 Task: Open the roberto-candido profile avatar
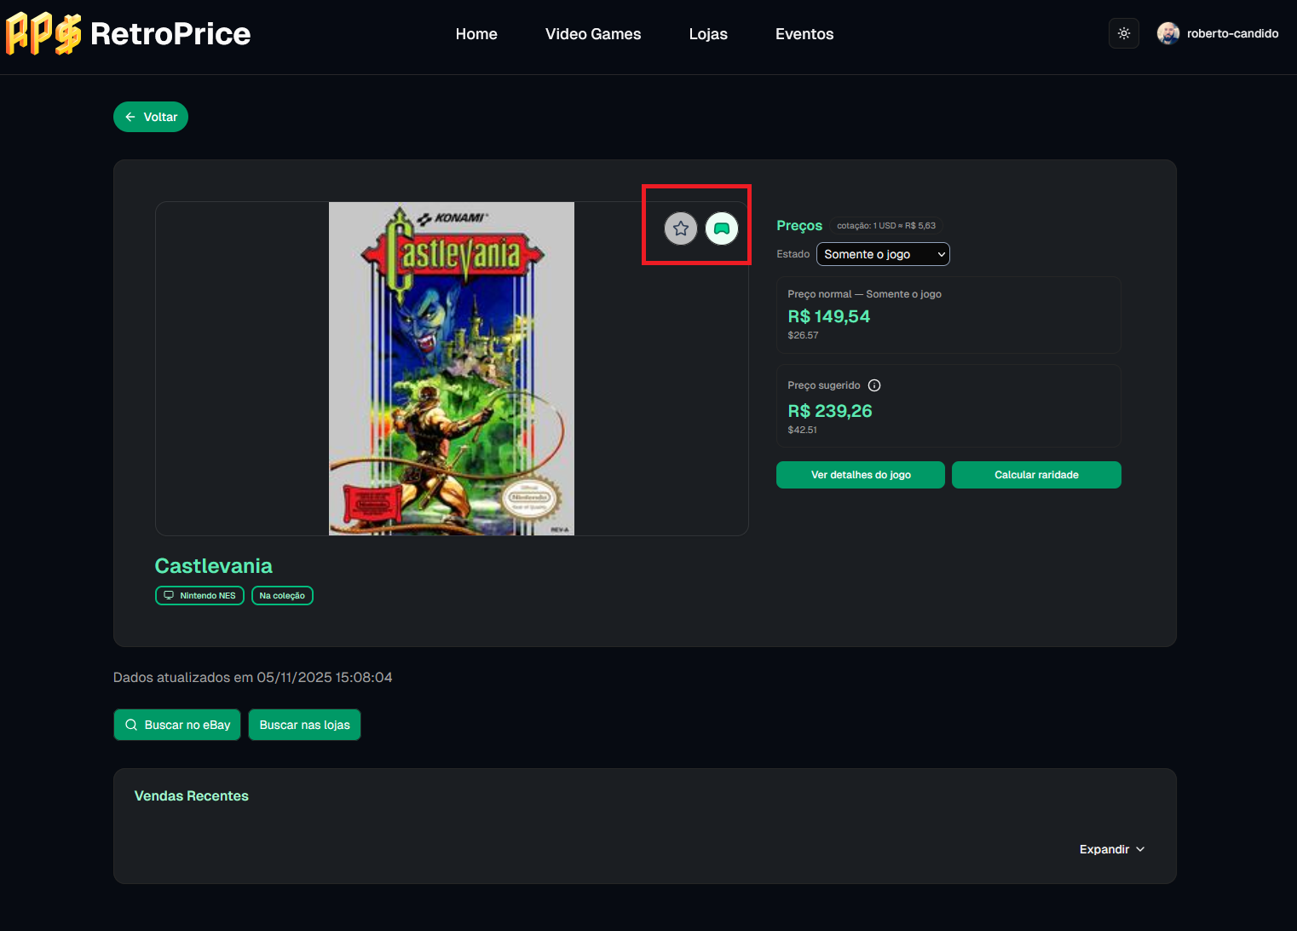(1167, 33)
